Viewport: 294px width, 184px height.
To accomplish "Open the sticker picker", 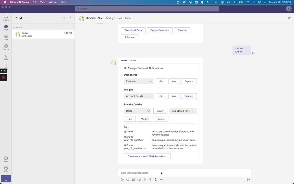I will 139,179.
